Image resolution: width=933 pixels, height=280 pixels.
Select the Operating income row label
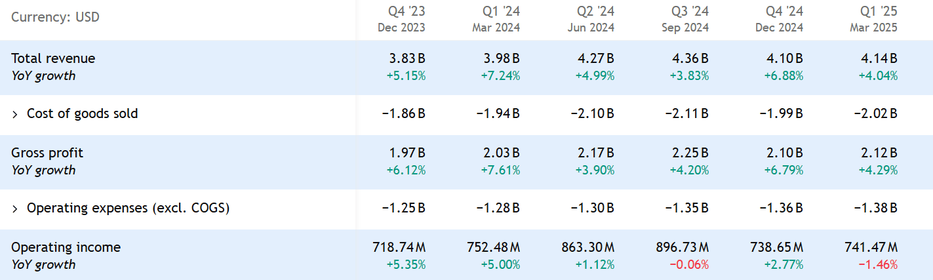tap(66, 247)
